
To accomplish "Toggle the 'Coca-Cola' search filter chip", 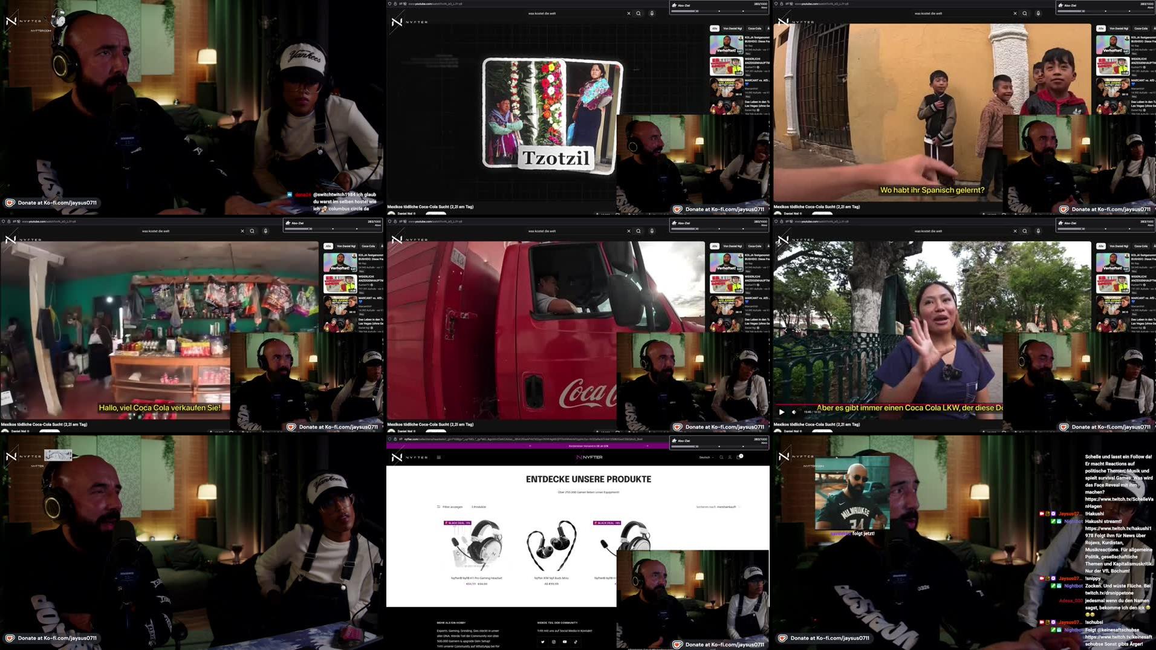I will click(x=756, y=28).
